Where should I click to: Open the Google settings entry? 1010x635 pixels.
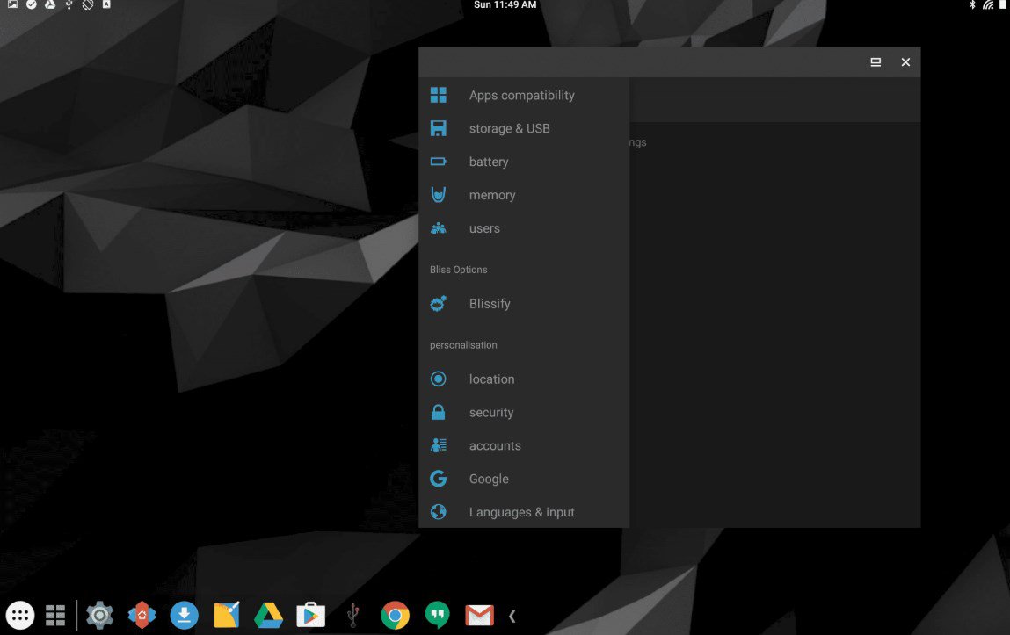click(x=488, y=479)
